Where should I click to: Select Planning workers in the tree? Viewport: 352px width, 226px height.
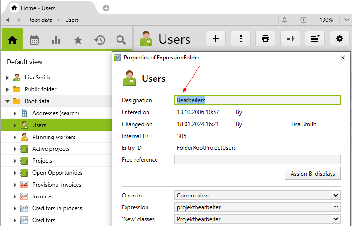tap(54, 137)
